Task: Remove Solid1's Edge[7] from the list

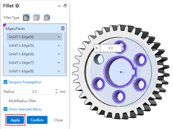Action: pyautogui.click(x=59, y=63)
